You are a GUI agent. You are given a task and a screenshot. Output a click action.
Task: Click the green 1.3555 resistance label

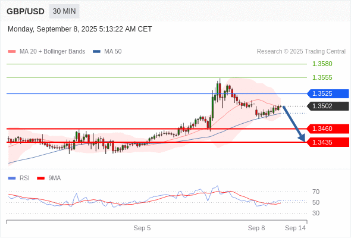[322, 77]
